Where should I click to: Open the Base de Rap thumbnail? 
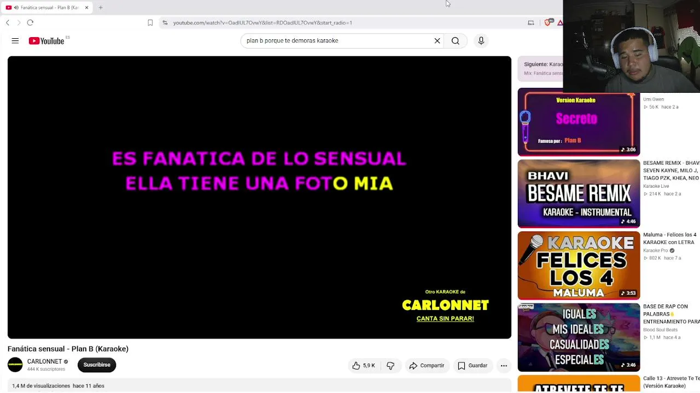(x=579, y=337)
